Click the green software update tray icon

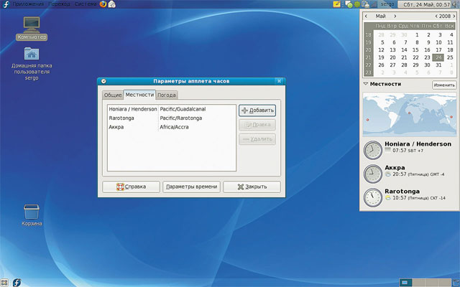coord(357,4)
